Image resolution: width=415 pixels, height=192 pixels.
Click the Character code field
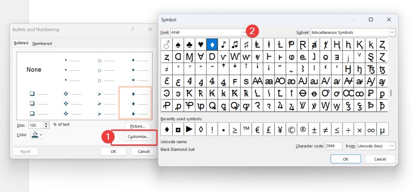click(334, 146)
